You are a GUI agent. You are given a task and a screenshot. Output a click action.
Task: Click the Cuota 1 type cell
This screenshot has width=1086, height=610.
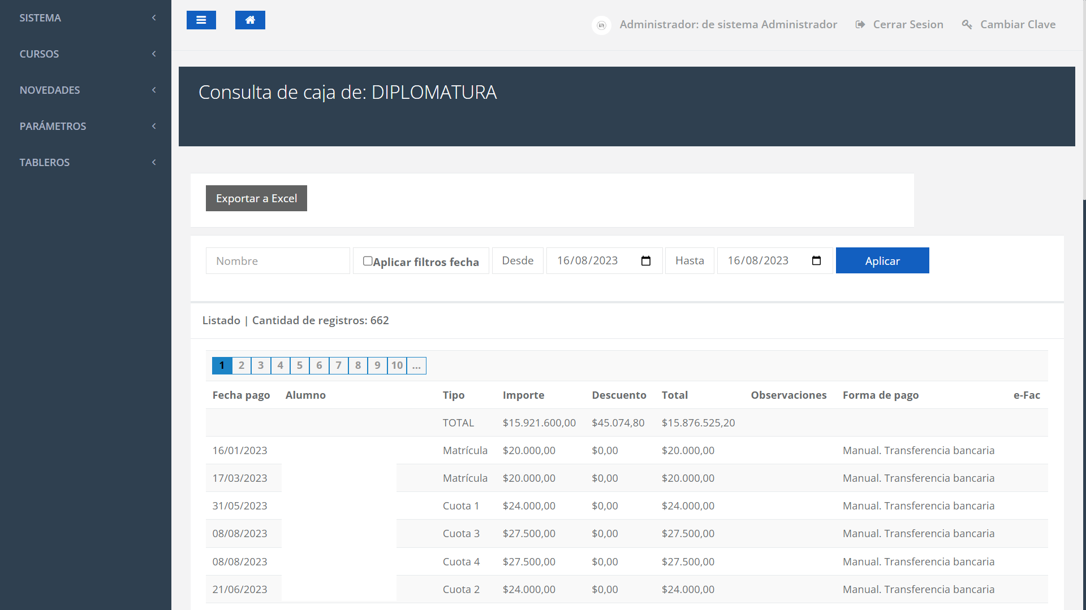coord(461,506)
